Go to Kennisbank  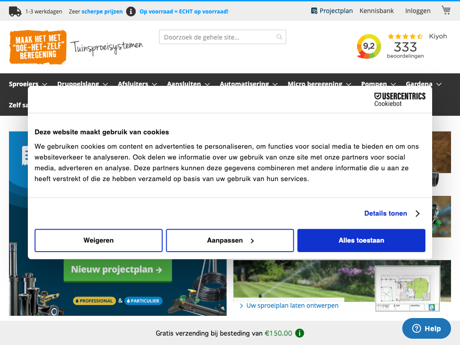click(x=376, y=11)
